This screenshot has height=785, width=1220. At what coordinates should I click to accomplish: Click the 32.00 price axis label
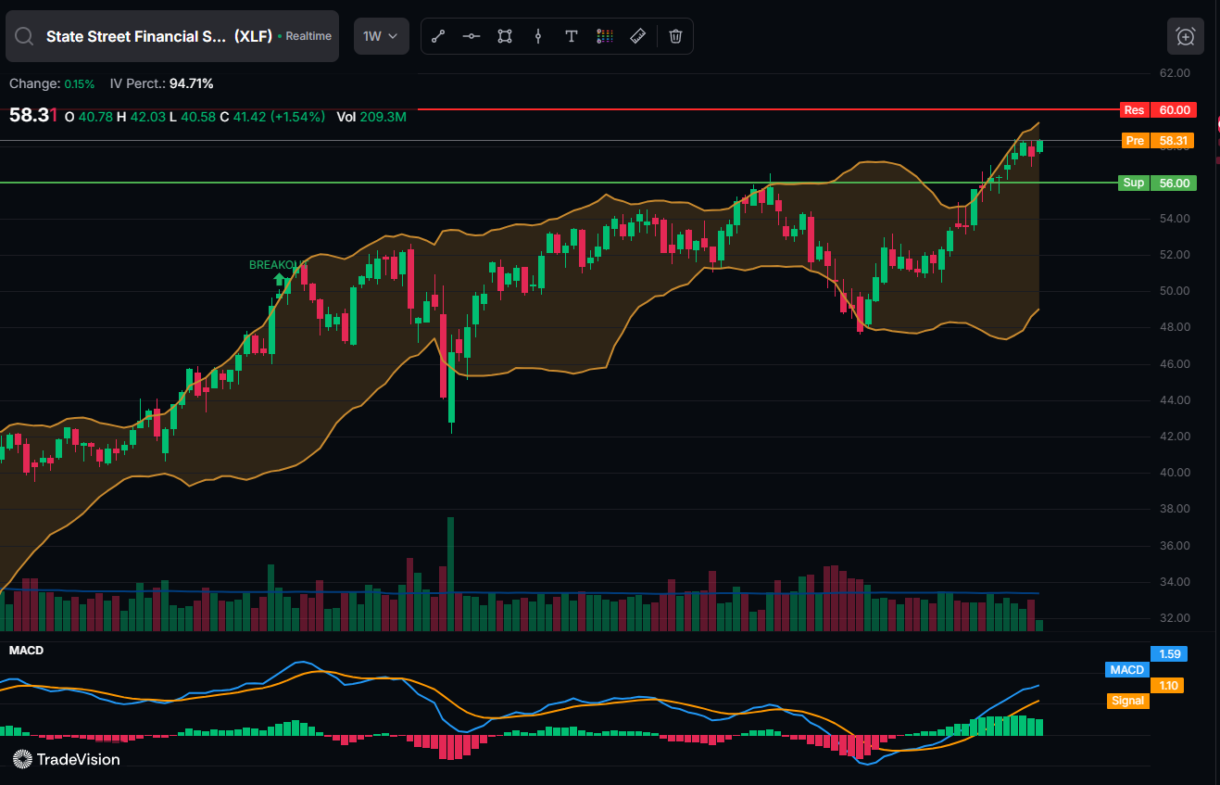[x=1175, y=618]
